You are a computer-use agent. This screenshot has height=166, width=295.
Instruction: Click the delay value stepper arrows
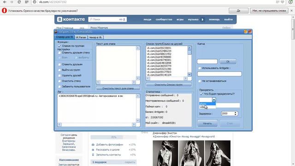tap(236, 113)
